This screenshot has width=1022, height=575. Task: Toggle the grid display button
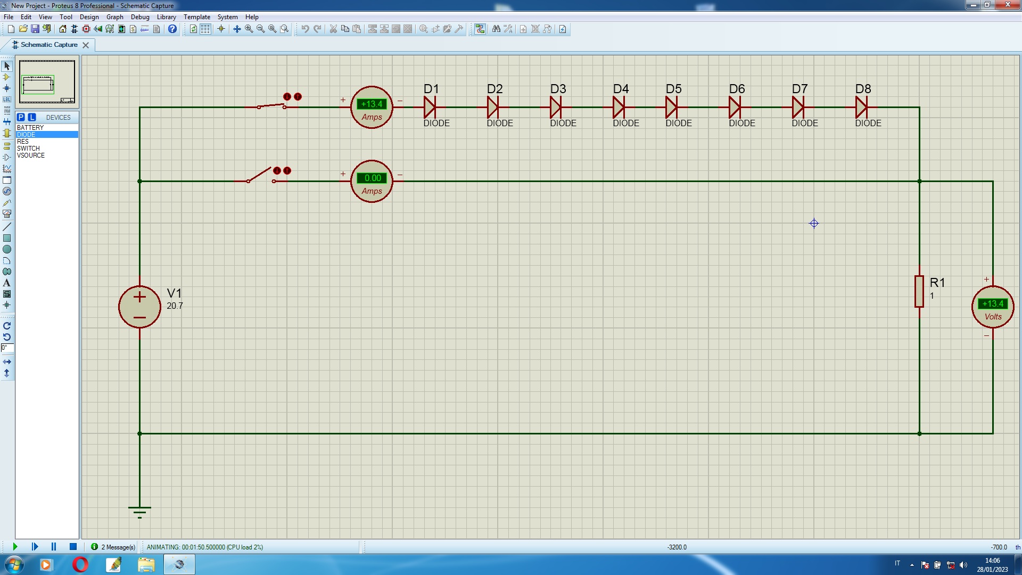click(x=205, y=29)
